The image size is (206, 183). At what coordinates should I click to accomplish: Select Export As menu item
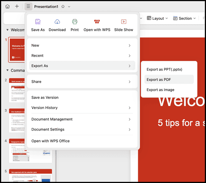(82, 66)
